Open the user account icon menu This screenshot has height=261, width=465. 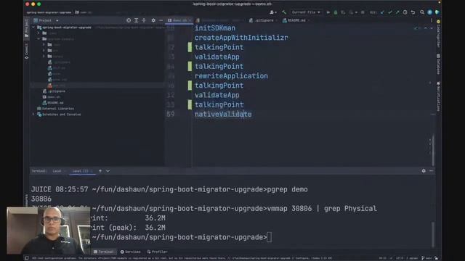(273, 12)
